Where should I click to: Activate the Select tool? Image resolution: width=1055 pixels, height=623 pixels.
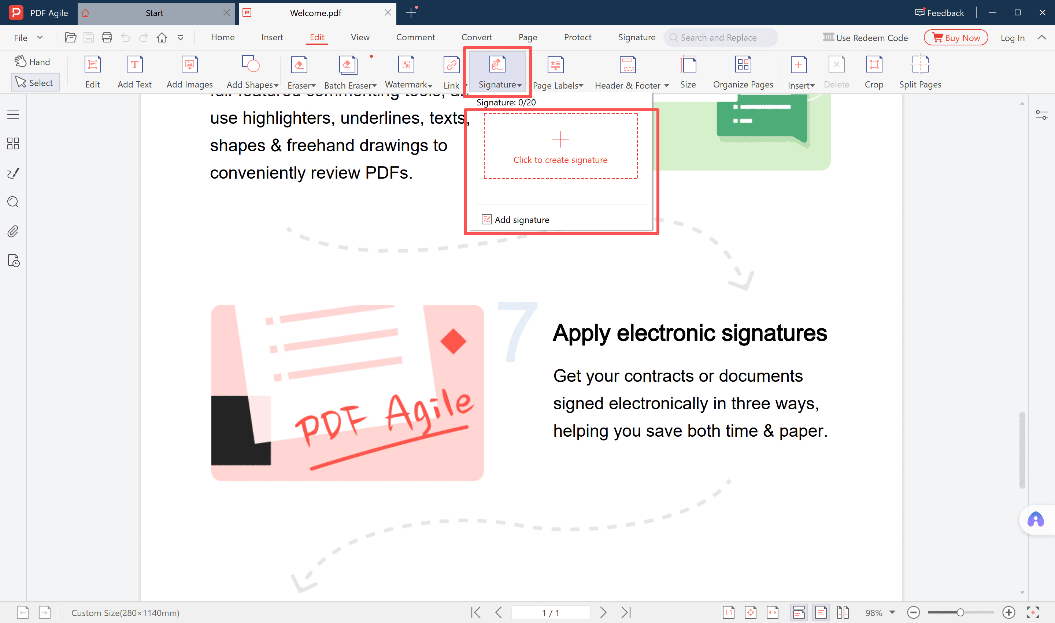pos(35,83)
